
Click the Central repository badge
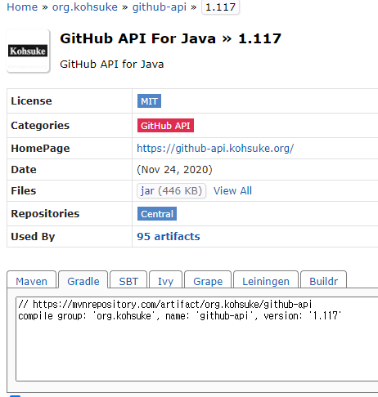pyautogui.click(x=157, y=214)
